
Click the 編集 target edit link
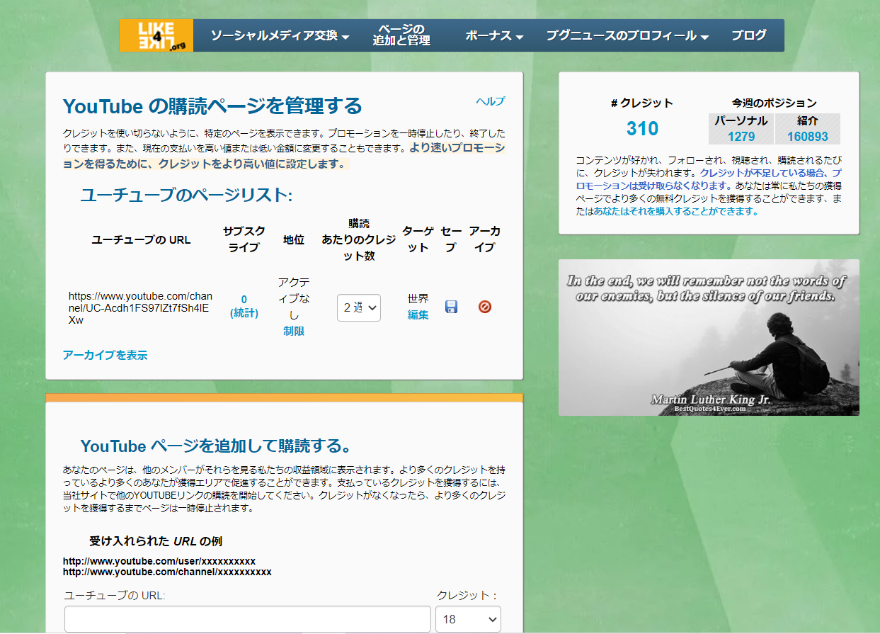tap(418, 315)
